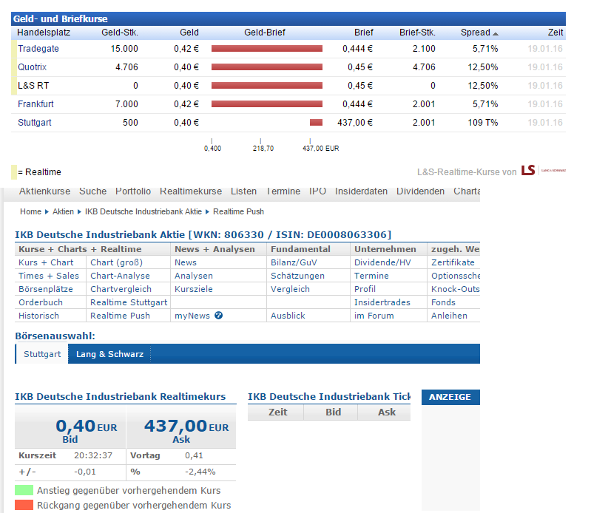608x513 pixels.
Task: Open the breadcrumb arrow after Aktien
Action: (x=78, y=211)
